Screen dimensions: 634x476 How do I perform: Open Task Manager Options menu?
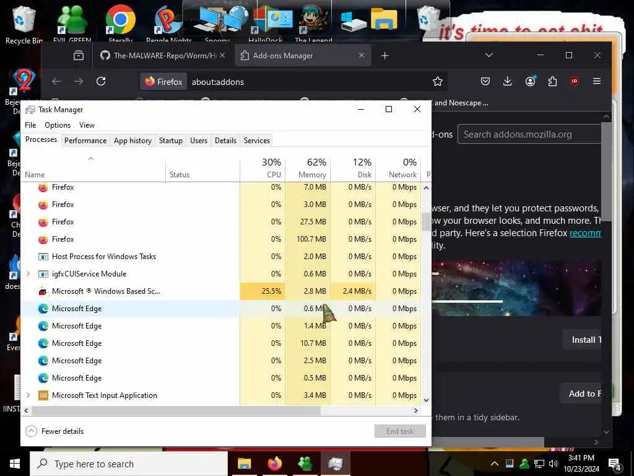coord(58,125)
